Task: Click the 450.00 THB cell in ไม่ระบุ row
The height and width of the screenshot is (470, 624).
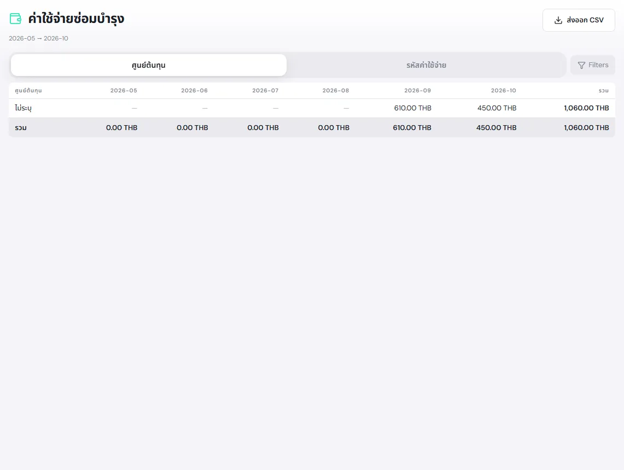Action: click(x=497, y=108)
